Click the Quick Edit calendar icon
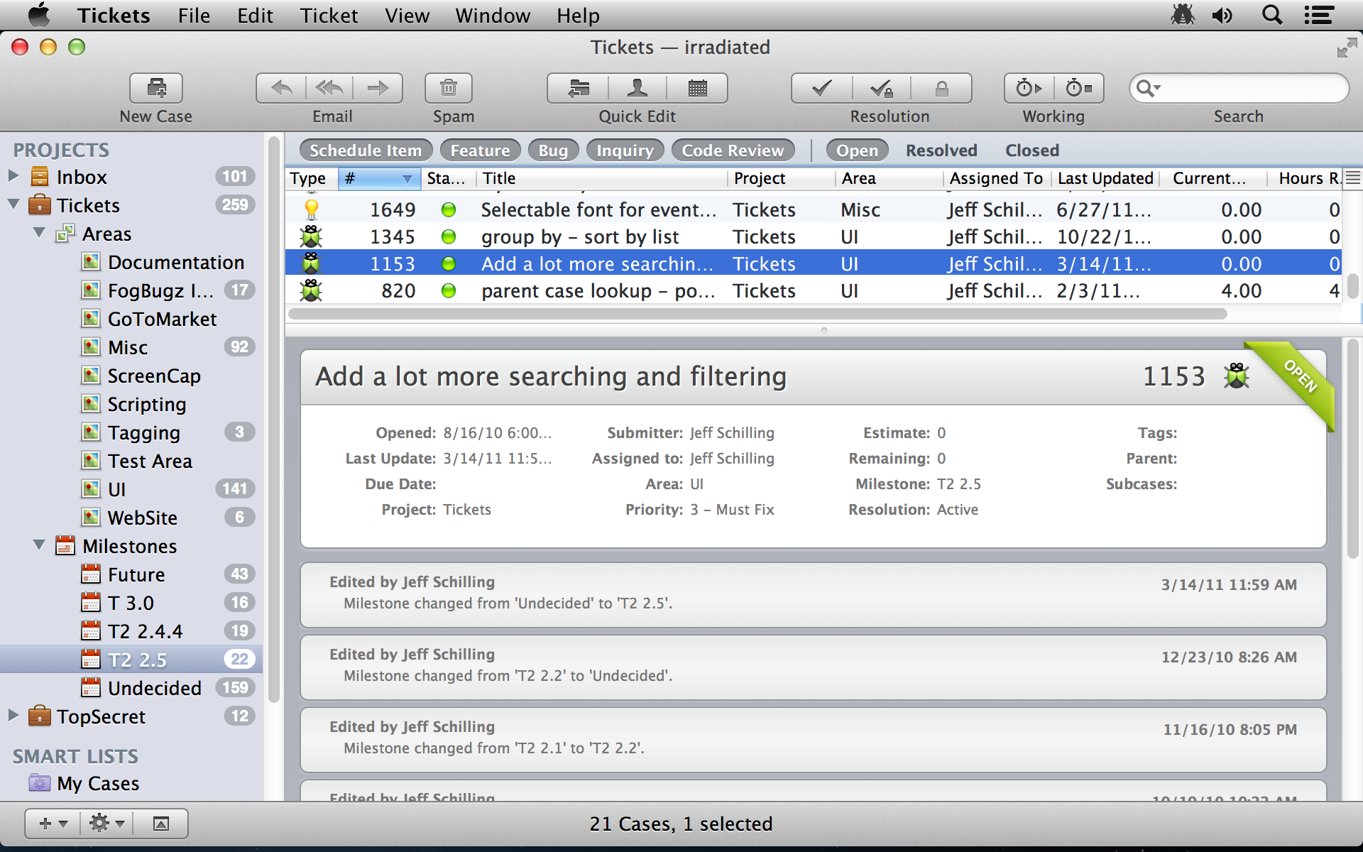 pyautogui.click(x=697, y=88)
